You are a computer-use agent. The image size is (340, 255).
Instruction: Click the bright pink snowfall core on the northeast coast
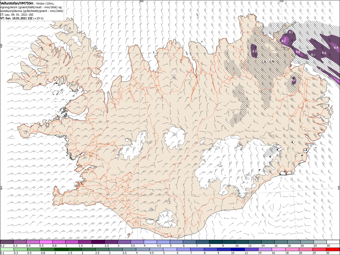tap(284, 40)
